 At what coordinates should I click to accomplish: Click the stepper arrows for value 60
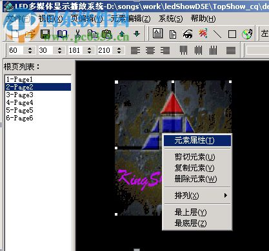(x=30, y=50)
